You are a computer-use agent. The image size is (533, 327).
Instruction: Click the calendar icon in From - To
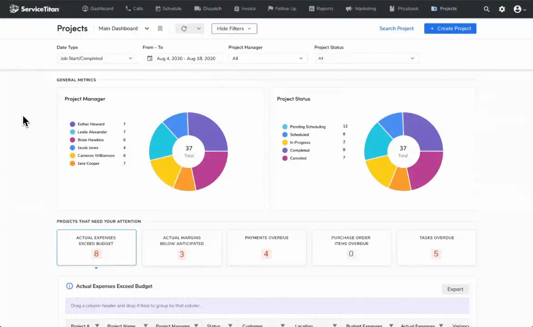coord(150,59)
